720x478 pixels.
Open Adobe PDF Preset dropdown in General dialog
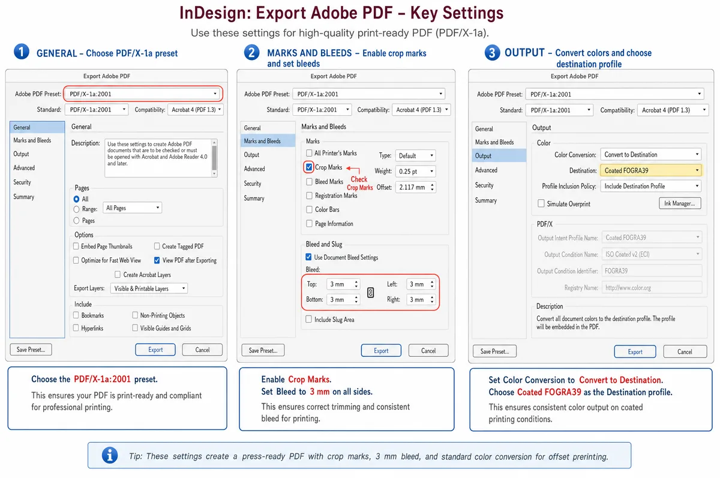[143, 94]
